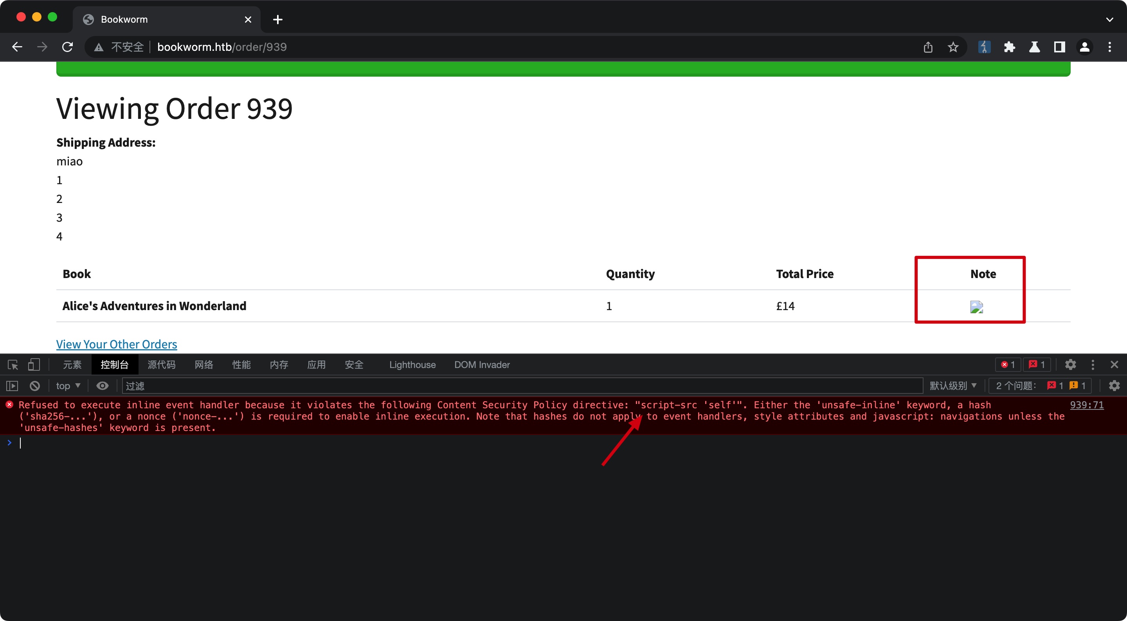Open DevTools settings gear
This screenshot has height=621, width=1127.
click(1070, 364)
